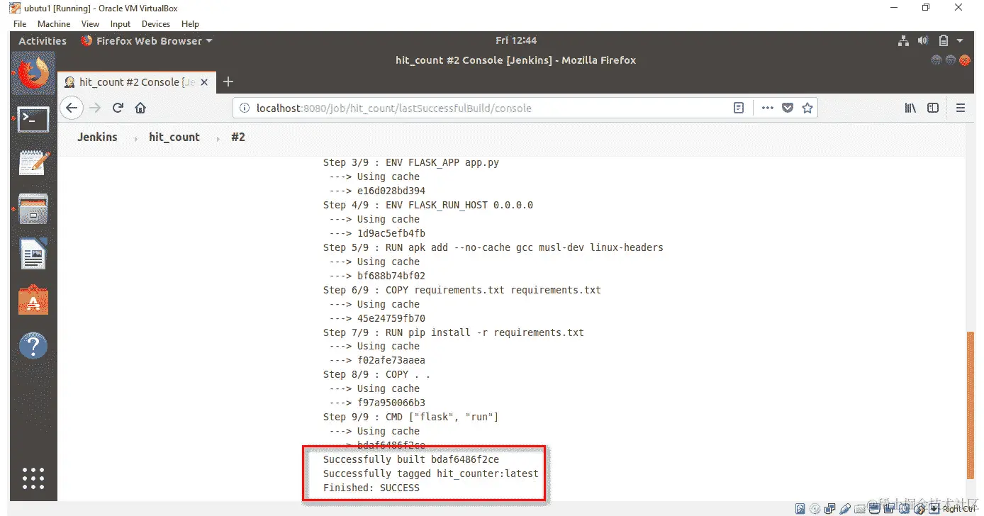The image size is (984, 516).
Task: Go to the hit_count breadcrumb link
Action: pos(174,138)
